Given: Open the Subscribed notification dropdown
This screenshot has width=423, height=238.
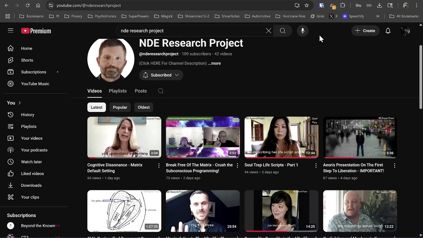Looking at the screenshot, I should (161, 75).
